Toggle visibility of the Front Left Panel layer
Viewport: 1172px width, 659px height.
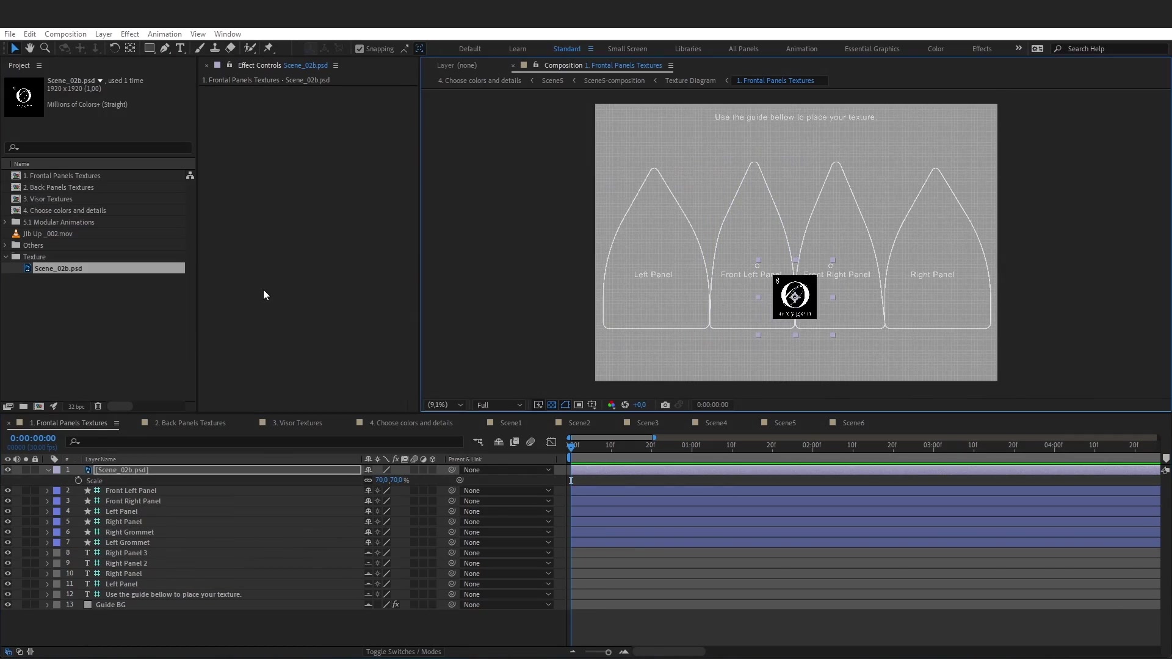pyautogui.click(x=7, y=491)
